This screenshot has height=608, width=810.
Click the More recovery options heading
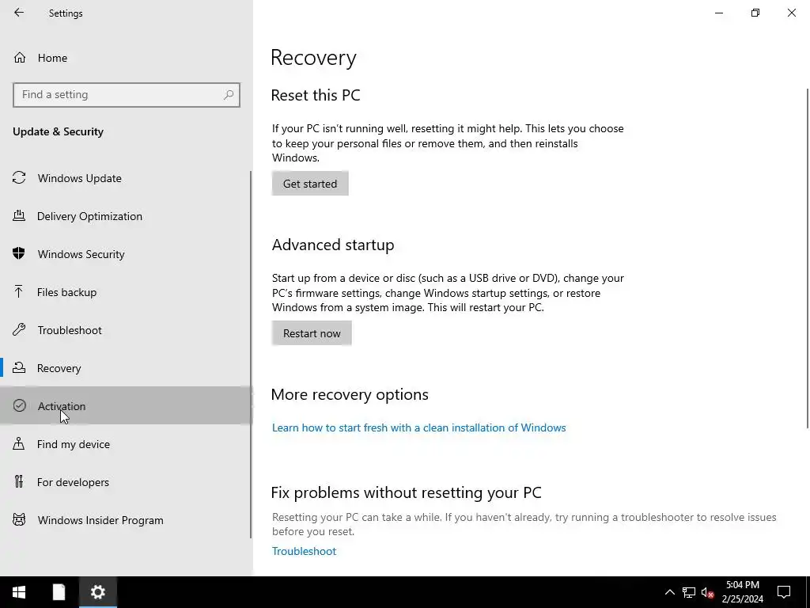(350, 394)
